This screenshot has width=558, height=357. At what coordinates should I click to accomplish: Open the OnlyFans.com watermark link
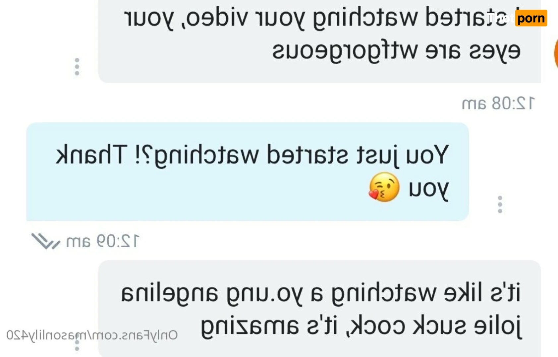92,335
